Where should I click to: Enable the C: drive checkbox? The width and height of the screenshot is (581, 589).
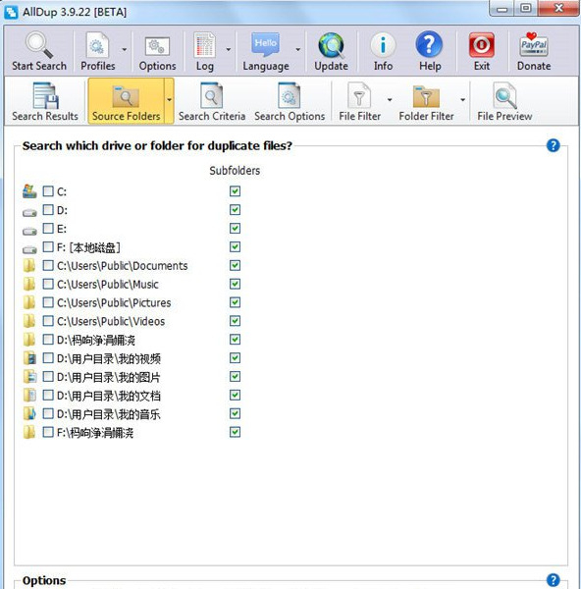[x=48, y=191]
